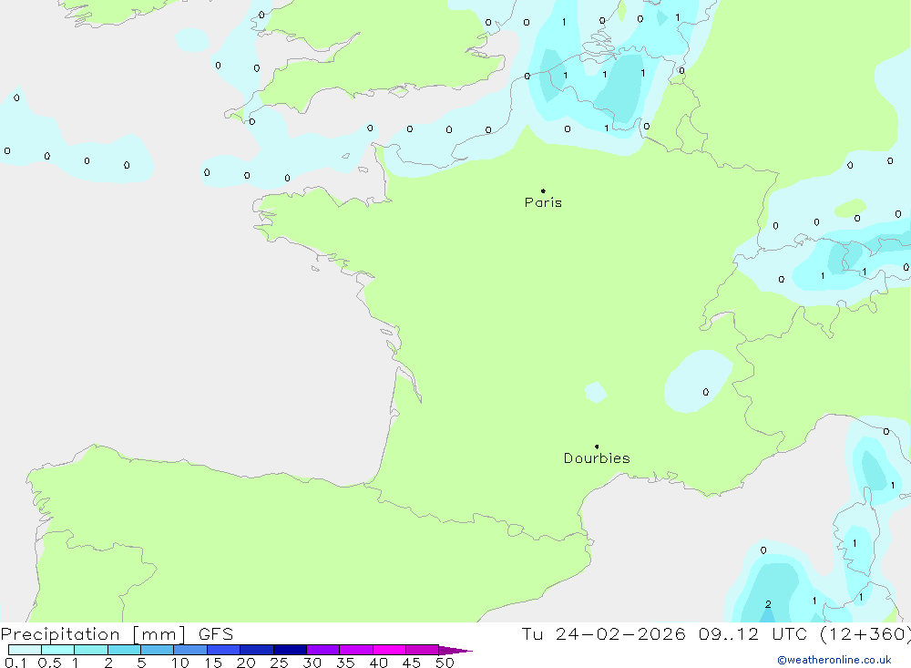911x668 pixels.
Task: Click the '(12+360)' forecast offset text
Action: coord(865,634)
